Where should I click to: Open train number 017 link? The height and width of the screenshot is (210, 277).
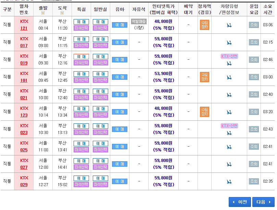pyautogui.click(x=24, y=46)
